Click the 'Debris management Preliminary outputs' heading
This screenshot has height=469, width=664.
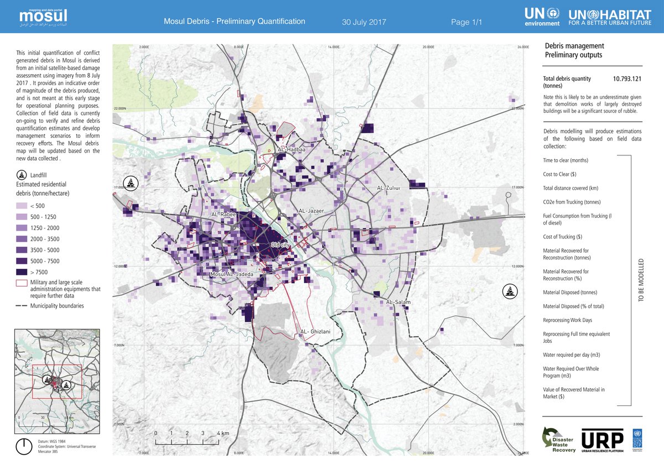point(574,50)
